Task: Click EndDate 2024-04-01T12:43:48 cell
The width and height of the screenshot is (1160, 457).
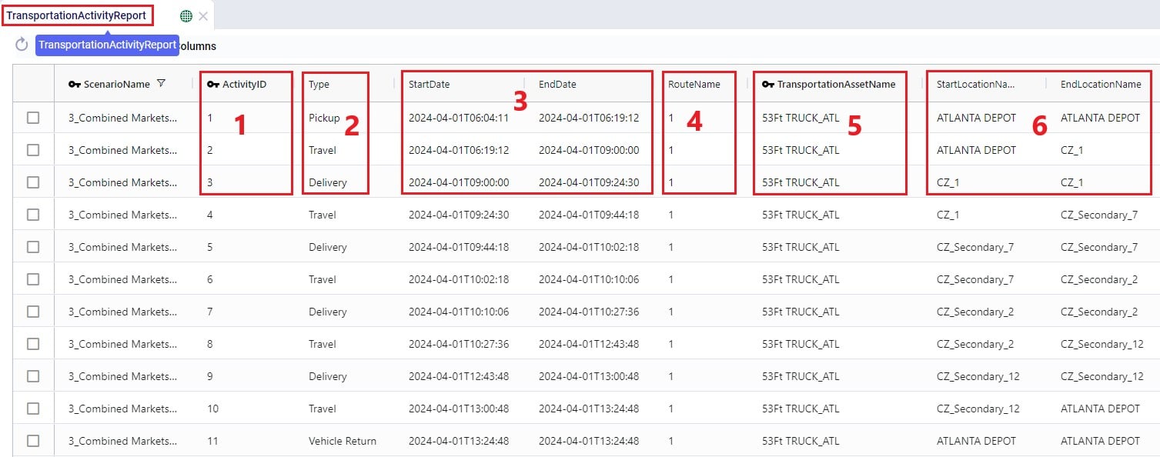Action: pos(589,344)
